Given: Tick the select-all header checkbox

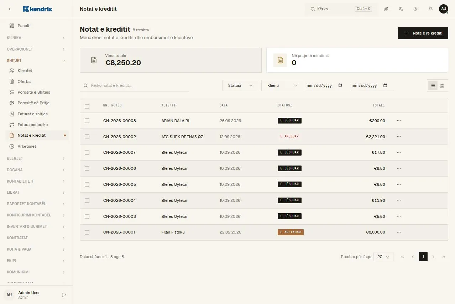Looking at the screenshot, I should pyautogui.click(x=87, y=106).
